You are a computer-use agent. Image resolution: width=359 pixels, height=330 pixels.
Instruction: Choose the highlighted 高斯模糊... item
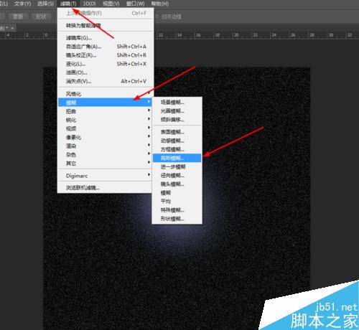pos(177,158)
